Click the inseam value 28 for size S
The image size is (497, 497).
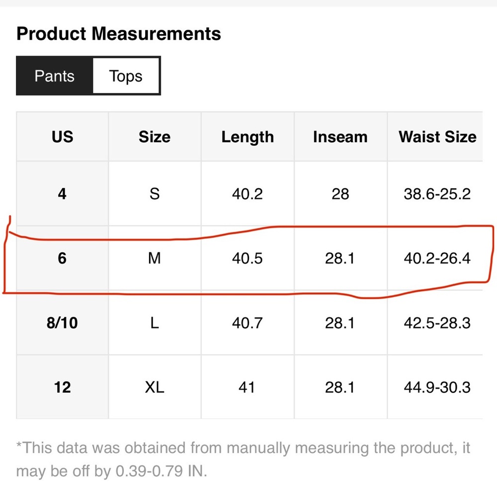(x=340, y=193)
